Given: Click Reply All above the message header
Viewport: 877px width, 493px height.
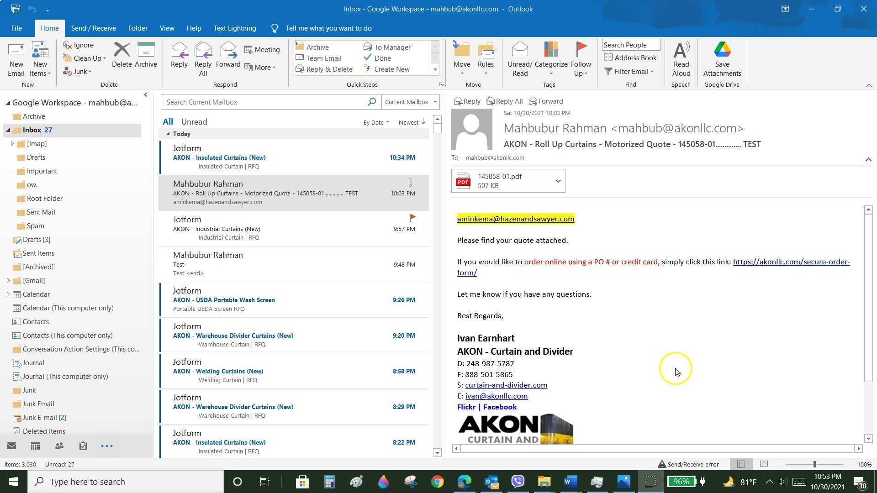Looking at the screenshot, I should [504, 101].
